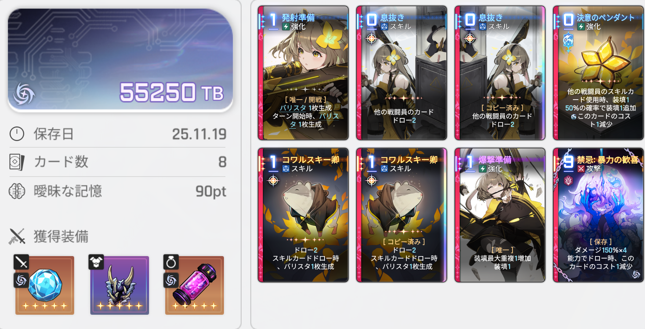Open the copied コワルスキー卿 card marked コピー済み
The height and width of the screenshot is (329, 645).
(402, 215)
